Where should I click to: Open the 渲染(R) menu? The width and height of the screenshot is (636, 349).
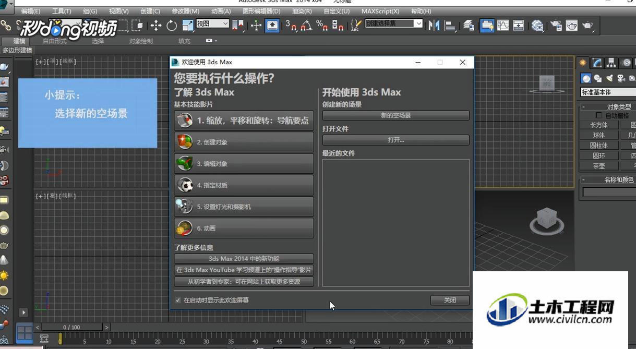coord(302,11)
